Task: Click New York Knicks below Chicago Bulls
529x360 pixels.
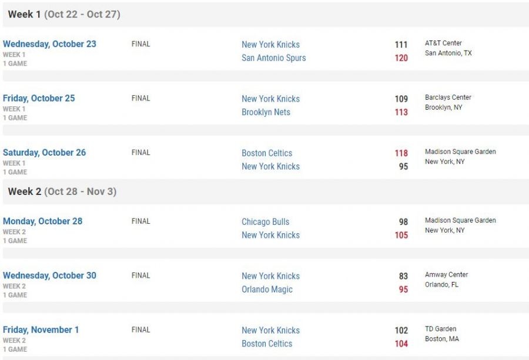Action: 270,235
